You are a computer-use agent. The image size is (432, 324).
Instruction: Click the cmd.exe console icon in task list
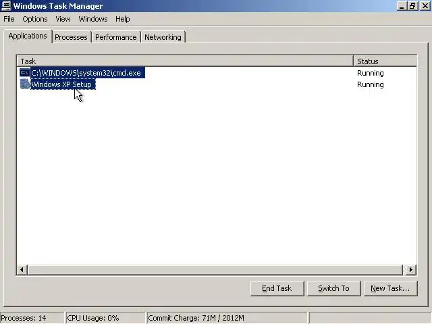point(24,73)
